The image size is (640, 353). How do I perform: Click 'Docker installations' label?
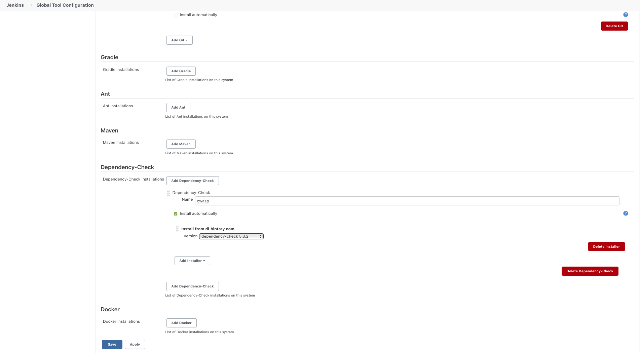point(121,321)
